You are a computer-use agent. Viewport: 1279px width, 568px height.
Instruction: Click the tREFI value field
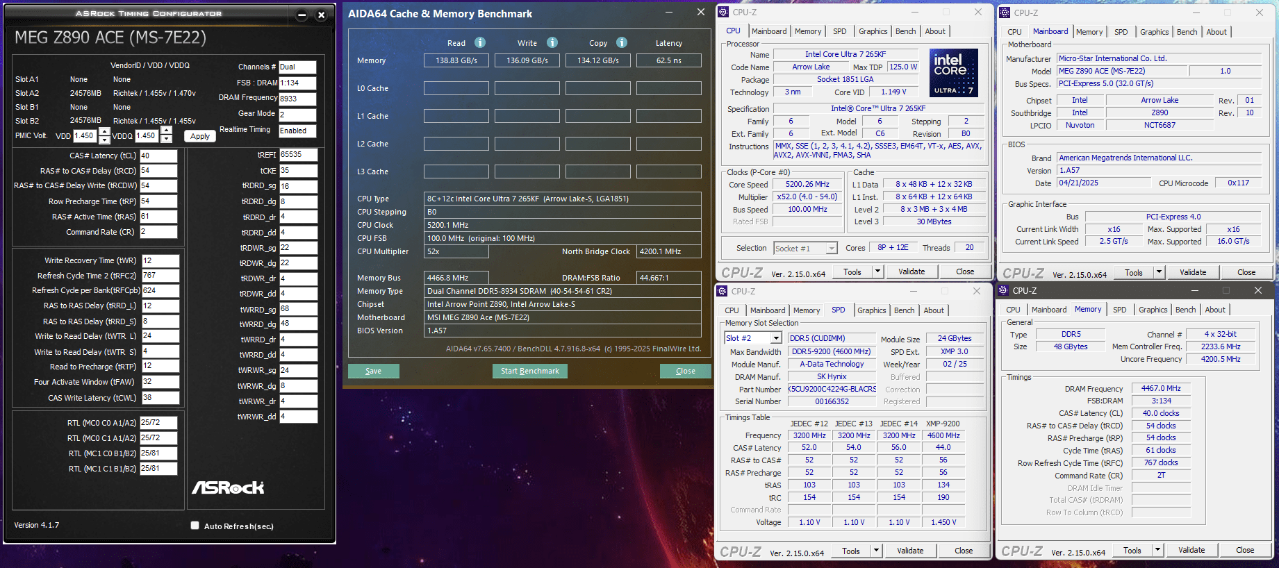click(x=298, y=155)
